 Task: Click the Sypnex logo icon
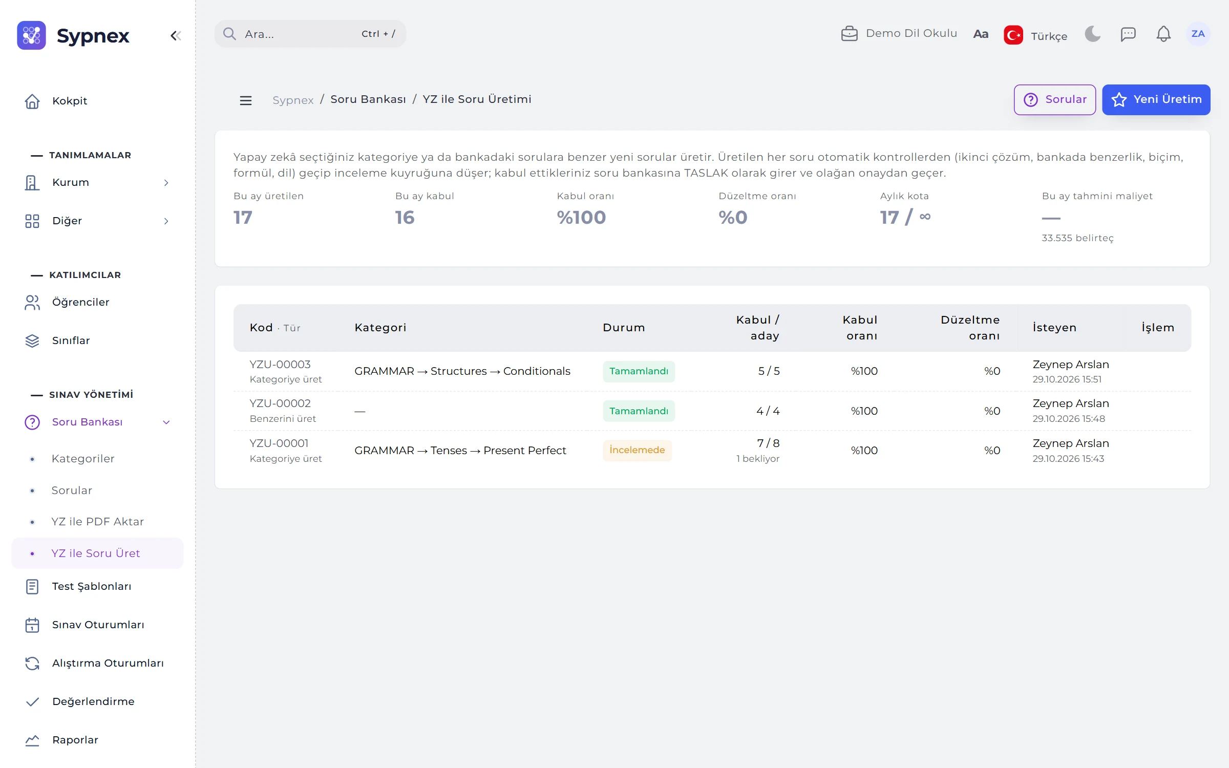[x=31, y=35]
